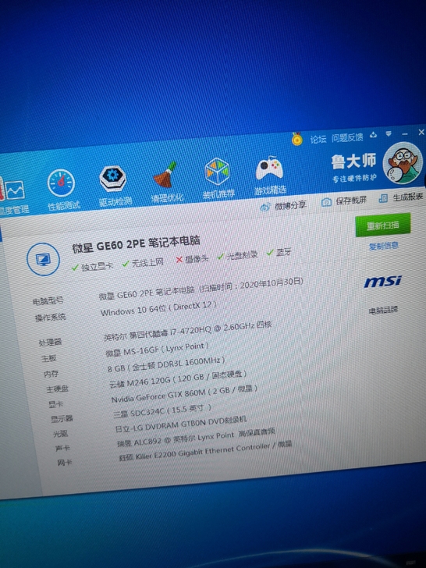426x568 pixels.
Task: Click the 操作系统 label
Action: coord(51,318)
